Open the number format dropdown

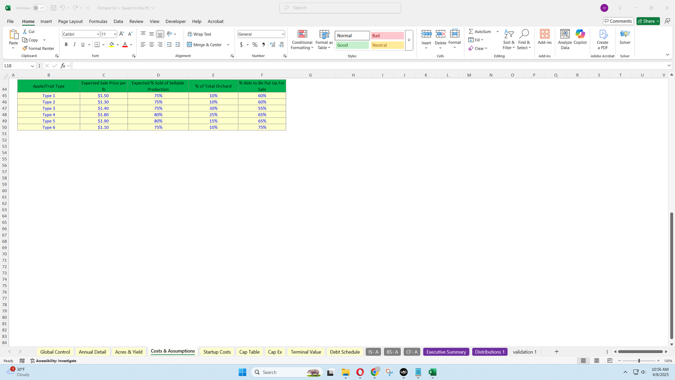(x=283, y=34)
